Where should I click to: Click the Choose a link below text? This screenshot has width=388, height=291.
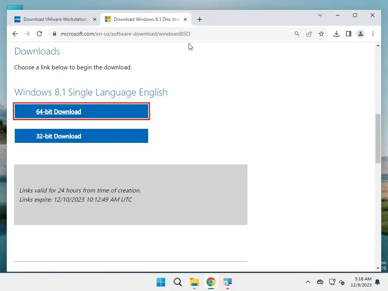73,67
